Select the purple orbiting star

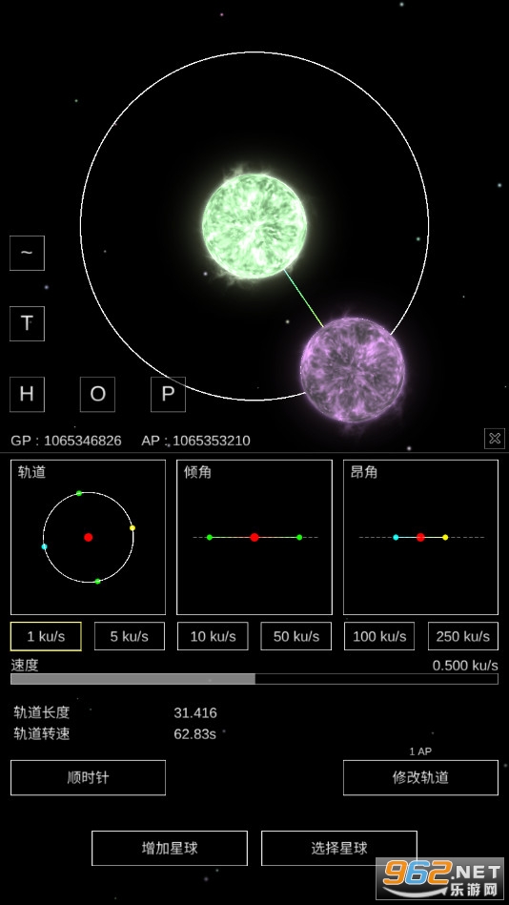[x=353, y=370]
